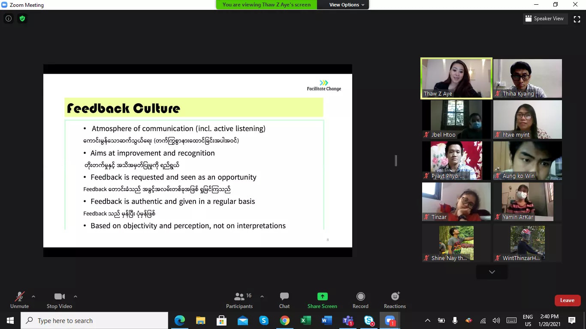Click the Feedback Culture slide title

tap(124, 108)
